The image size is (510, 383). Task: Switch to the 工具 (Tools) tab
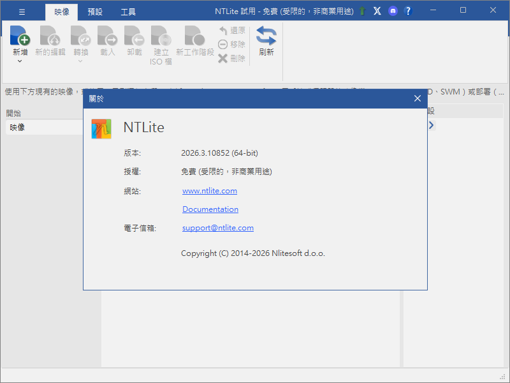click(127, 11)
